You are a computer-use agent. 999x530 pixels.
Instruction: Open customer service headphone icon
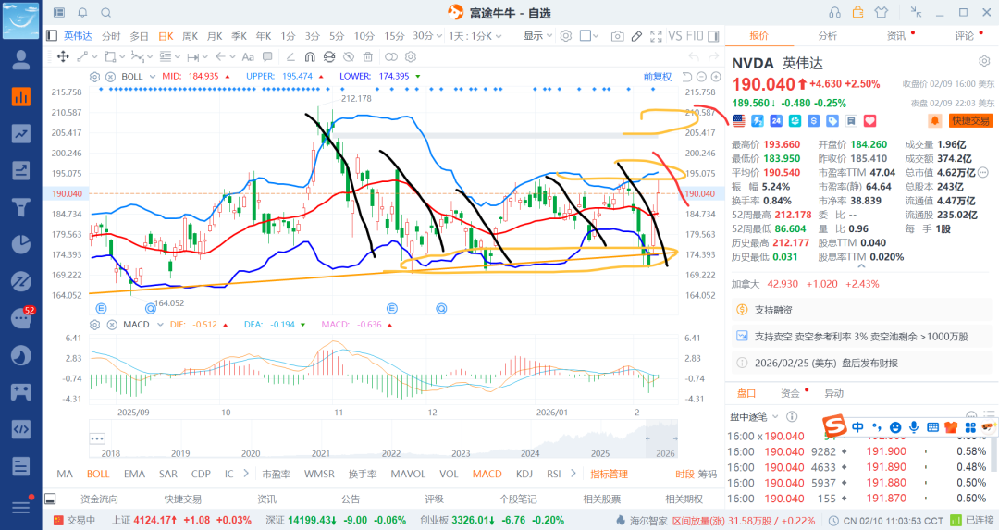click(835, 12)
